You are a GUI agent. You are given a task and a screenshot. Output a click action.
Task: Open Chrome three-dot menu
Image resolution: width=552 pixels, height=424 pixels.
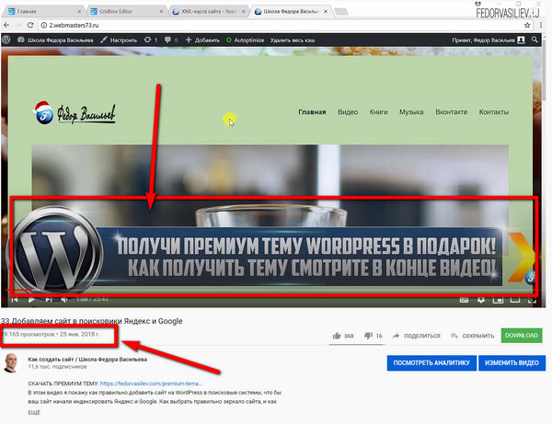click(x=541, y=25)
